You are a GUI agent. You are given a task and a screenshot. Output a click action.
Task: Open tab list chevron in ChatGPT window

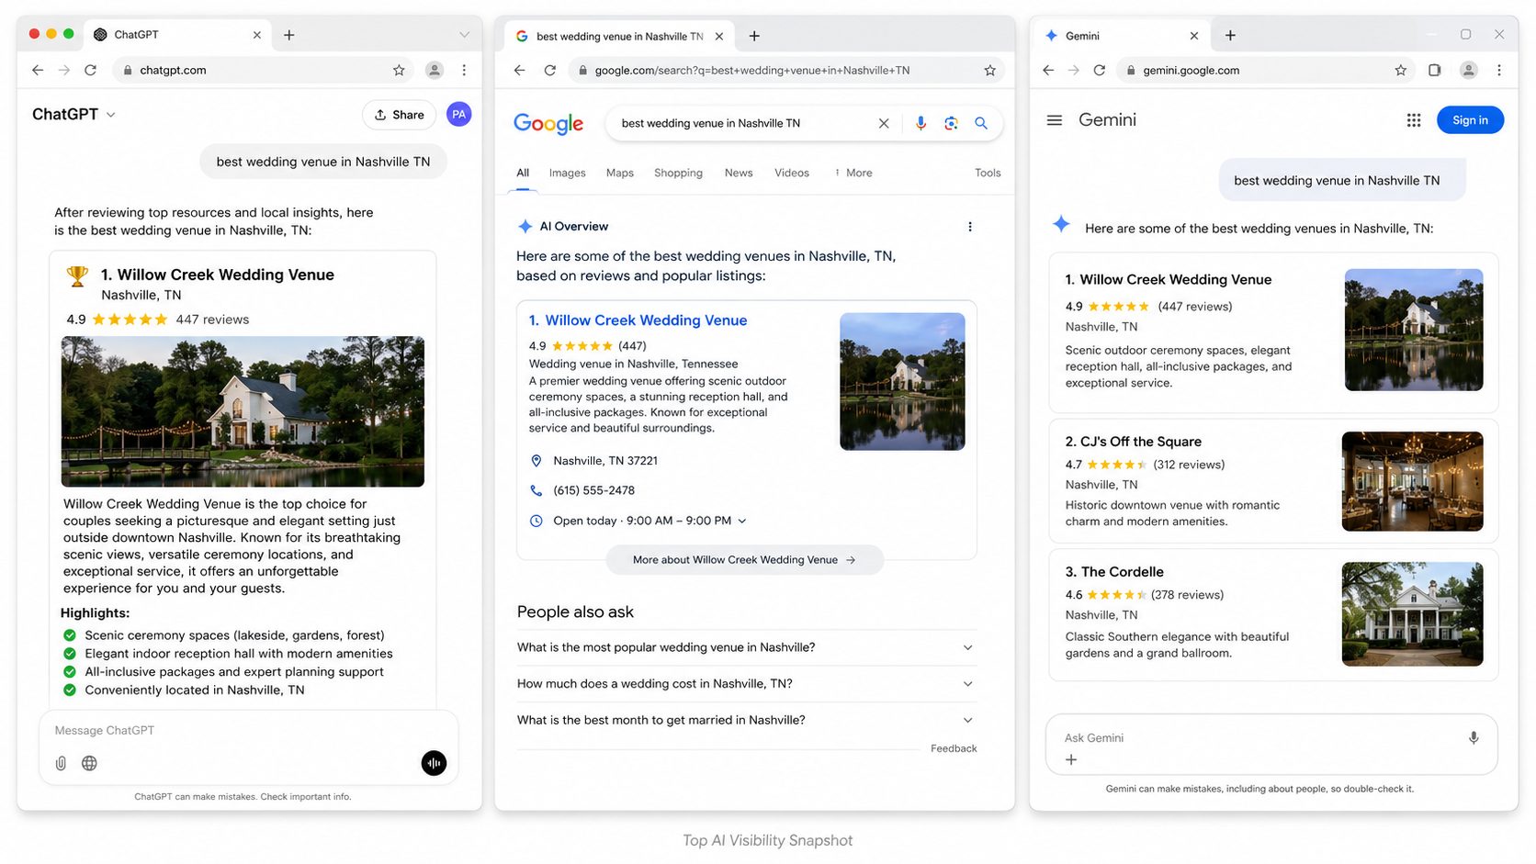(x=464, y=35)
